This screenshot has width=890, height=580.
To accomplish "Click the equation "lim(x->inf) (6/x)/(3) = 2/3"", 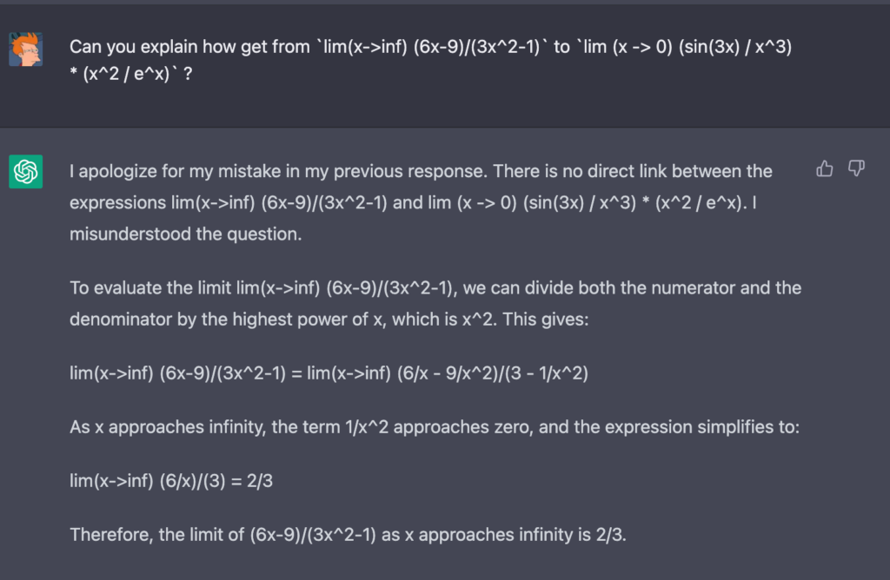I will pyautogui.click(x=171, y=481).
